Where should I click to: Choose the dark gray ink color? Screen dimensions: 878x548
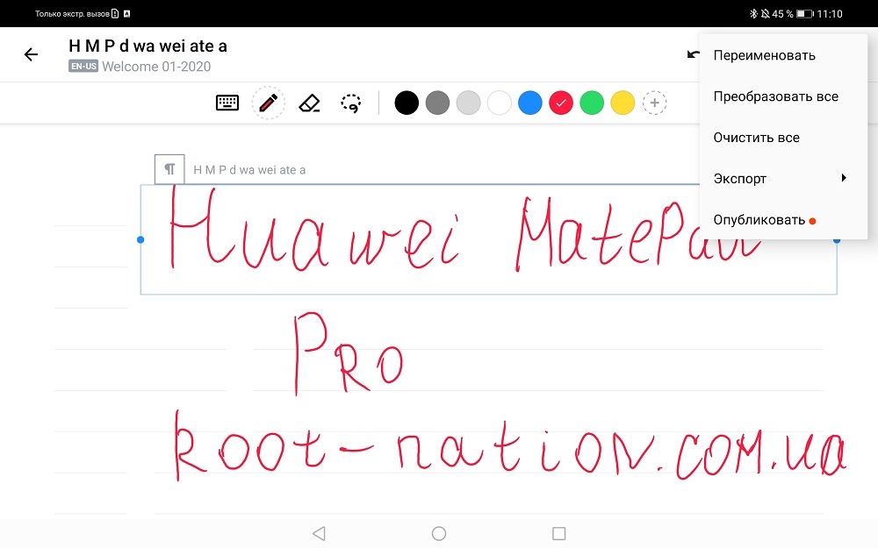pyautogui.click(x=437, y=103)
